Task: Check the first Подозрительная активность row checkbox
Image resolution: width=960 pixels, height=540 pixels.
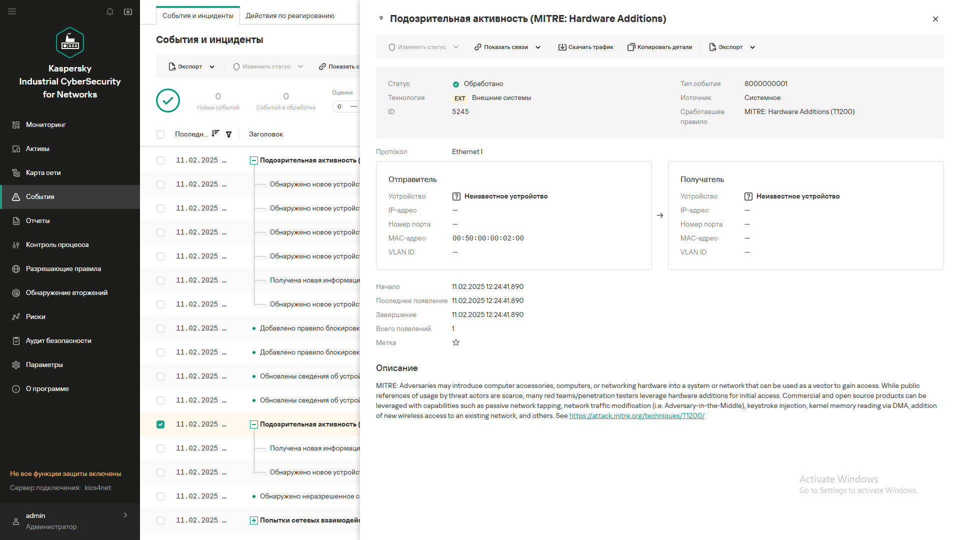Action: click(x=160, y=160)
